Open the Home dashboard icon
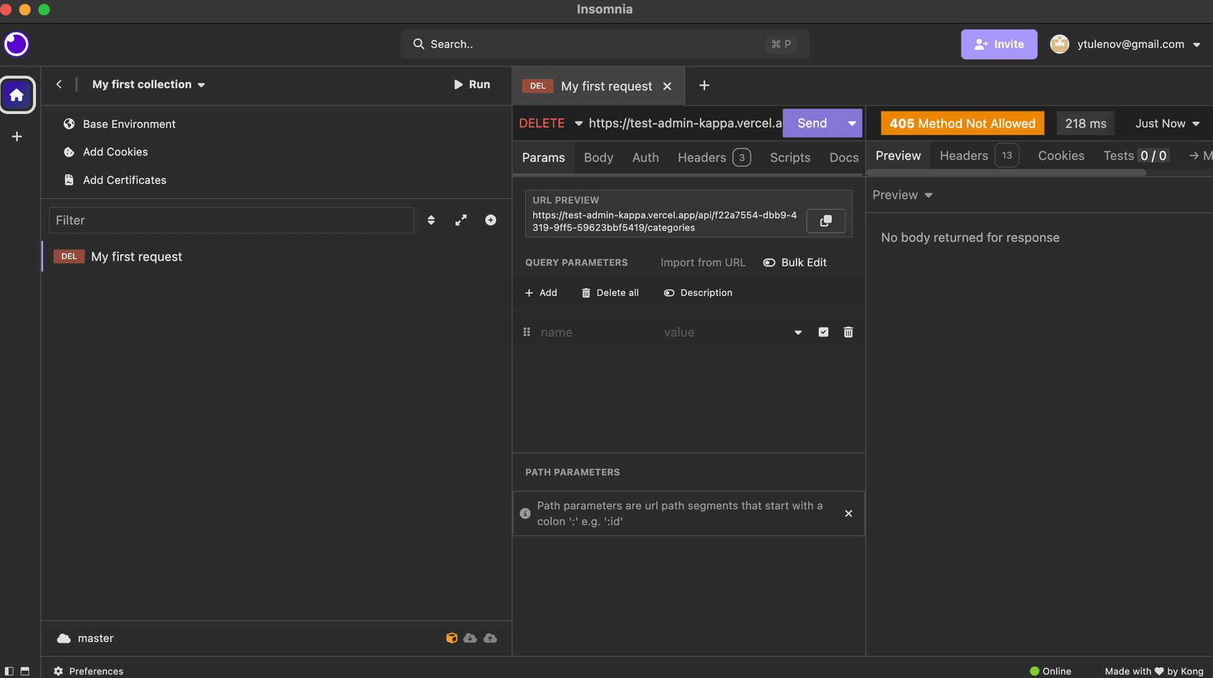 [x=17, y=95]
